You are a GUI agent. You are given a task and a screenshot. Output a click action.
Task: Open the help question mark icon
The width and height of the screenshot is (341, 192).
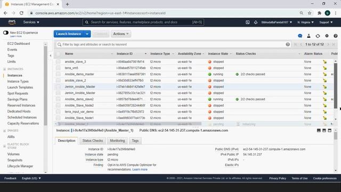336,36
